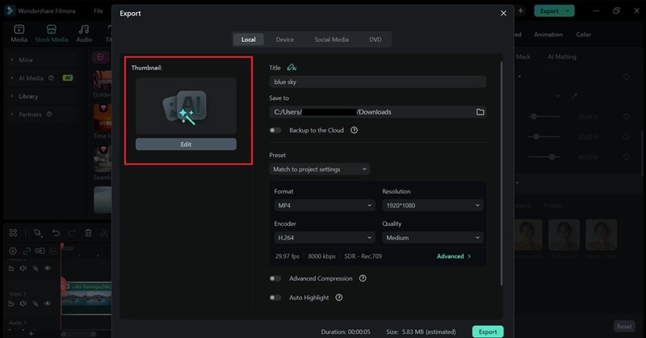
Task: Switch to the Social Media export tab
Action: click(331, 40)
